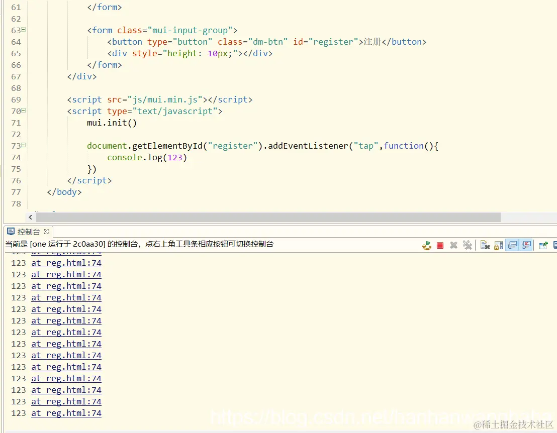Select the 控制台 console tab
Image resolution: width=557 pixels, height=433 pixels.
pos(29,232)
